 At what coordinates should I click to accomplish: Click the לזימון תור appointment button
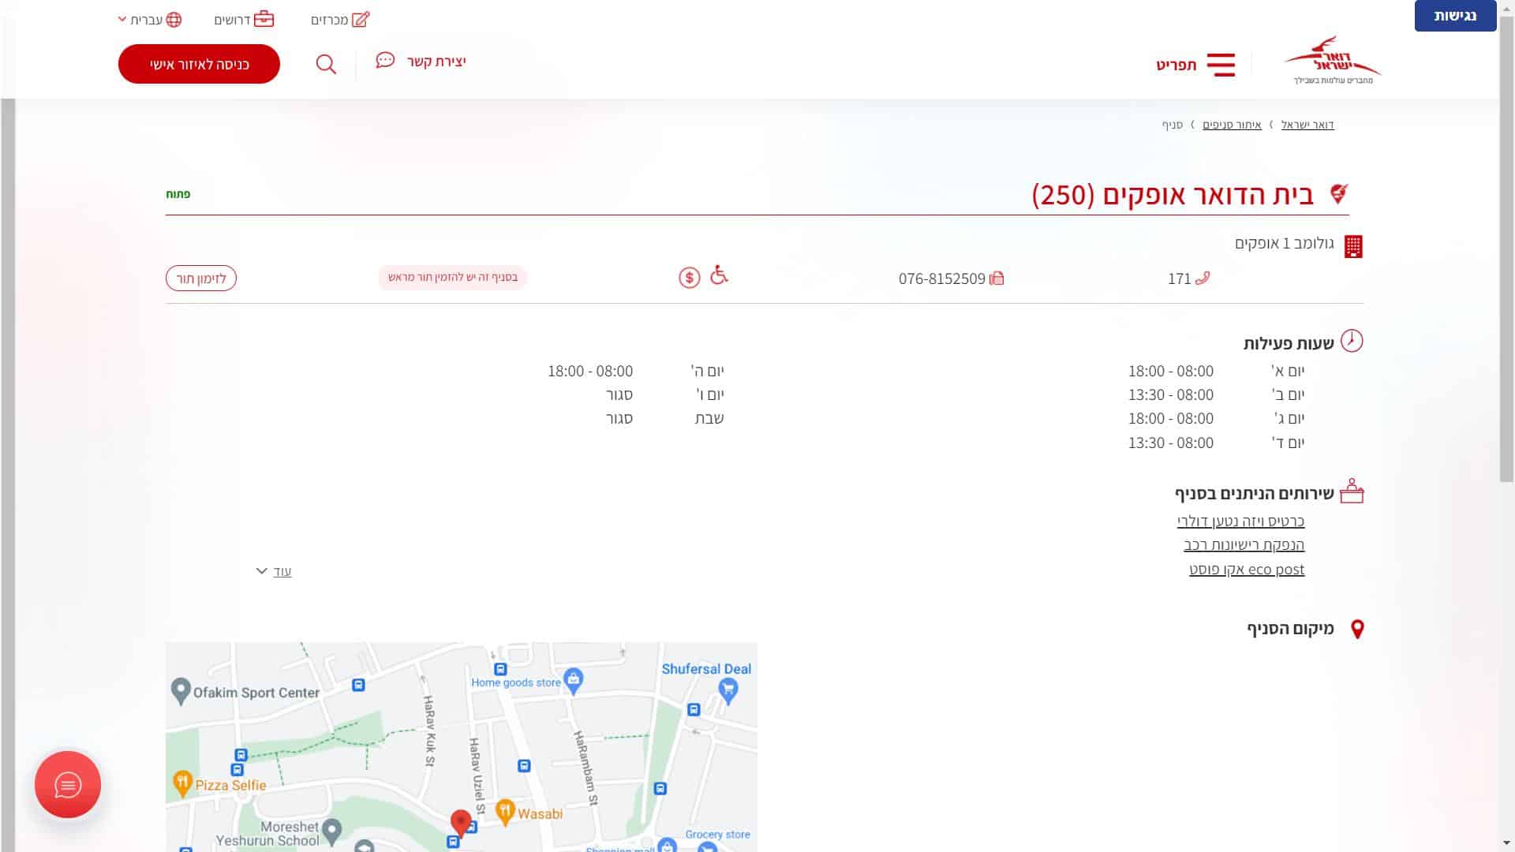coord(201,278)
